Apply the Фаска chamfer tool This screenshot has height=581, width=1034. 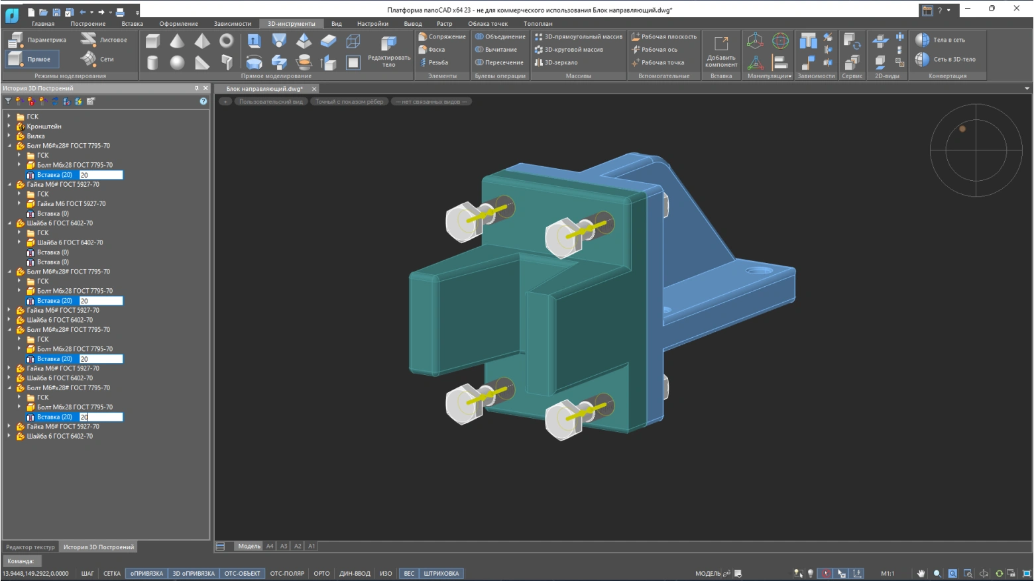coord(435,50)
